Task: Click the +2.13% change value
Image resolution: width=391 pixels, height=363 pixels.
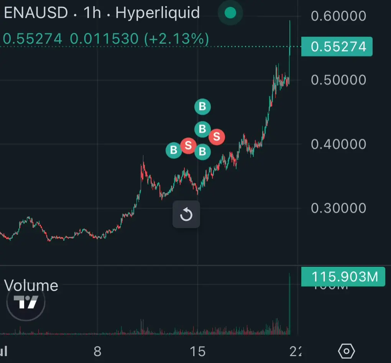Action: click(x=177, y=39)
